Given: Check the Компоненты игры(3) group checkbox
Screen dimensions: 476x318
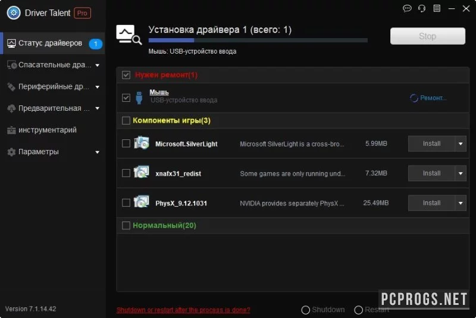Looking at the screenshot, I should pos(126,120).
